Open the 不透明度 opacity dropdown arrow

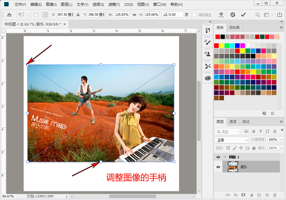(281, 140)
